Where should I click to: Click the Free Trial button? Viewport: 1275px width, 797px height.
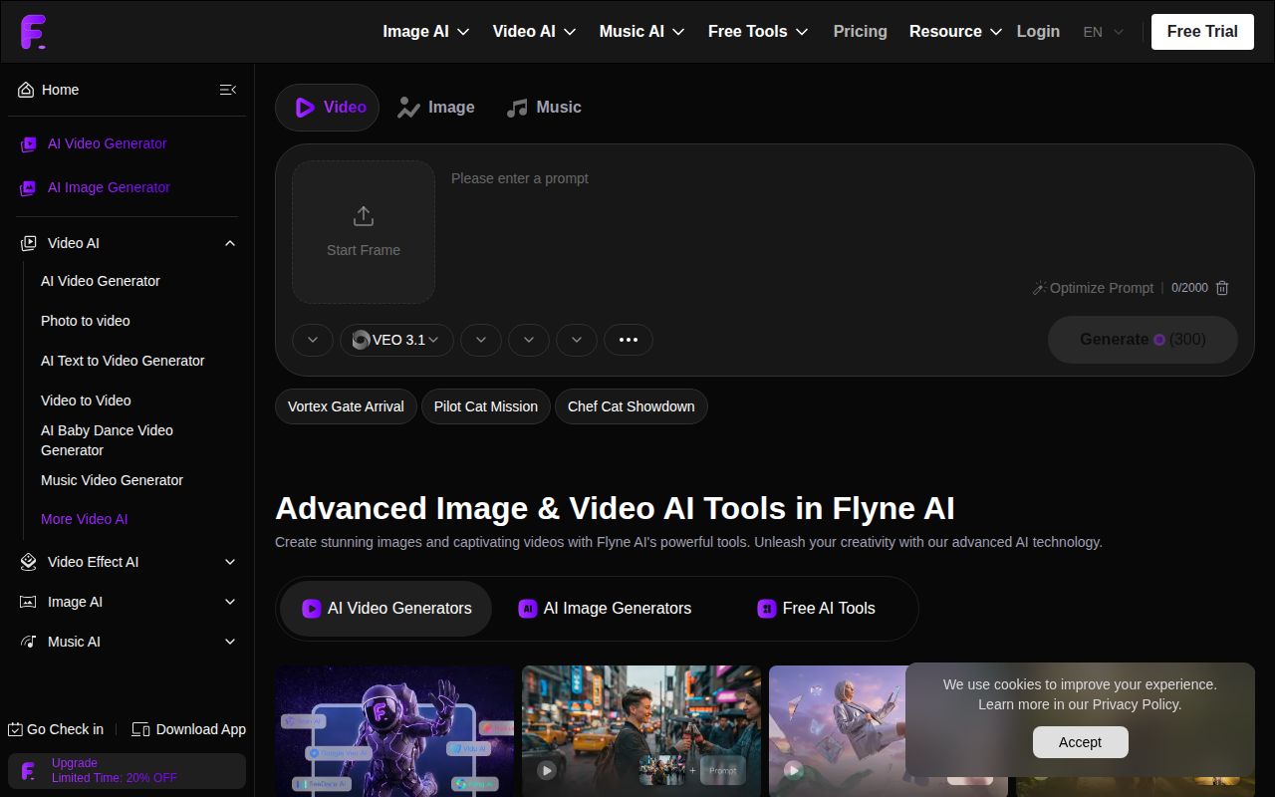click(x=1202, y=32)
